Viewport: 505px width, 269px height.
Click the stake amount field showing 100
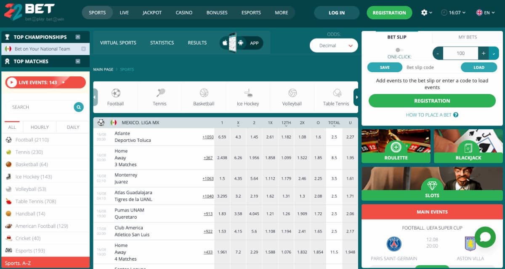[460, 53]
